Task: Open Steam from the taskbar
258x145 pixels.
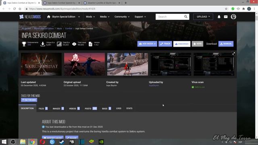Action: pyautogui.click(x=62, y=142)
